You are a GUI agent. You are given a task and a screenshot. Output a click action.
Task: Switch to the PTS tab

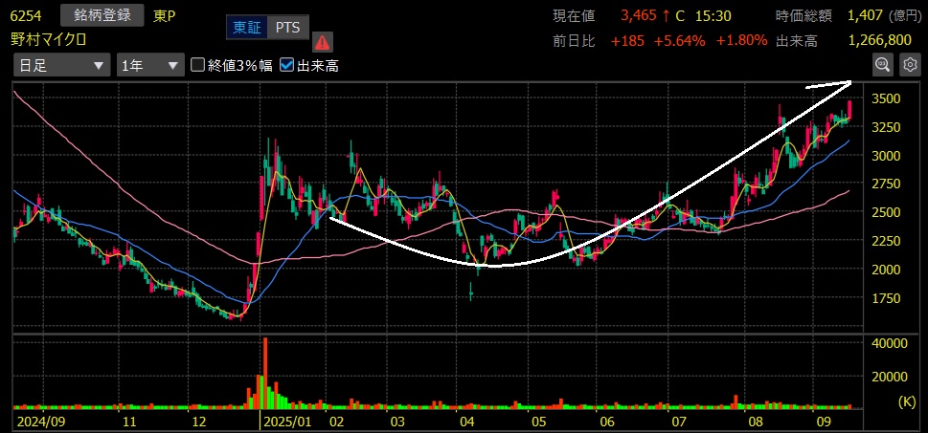286,28
